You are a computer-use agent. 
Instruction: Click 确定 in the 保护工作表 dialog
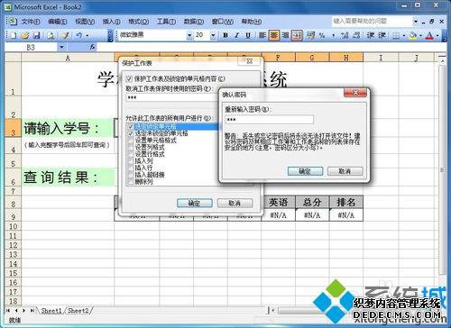point(195,203)
